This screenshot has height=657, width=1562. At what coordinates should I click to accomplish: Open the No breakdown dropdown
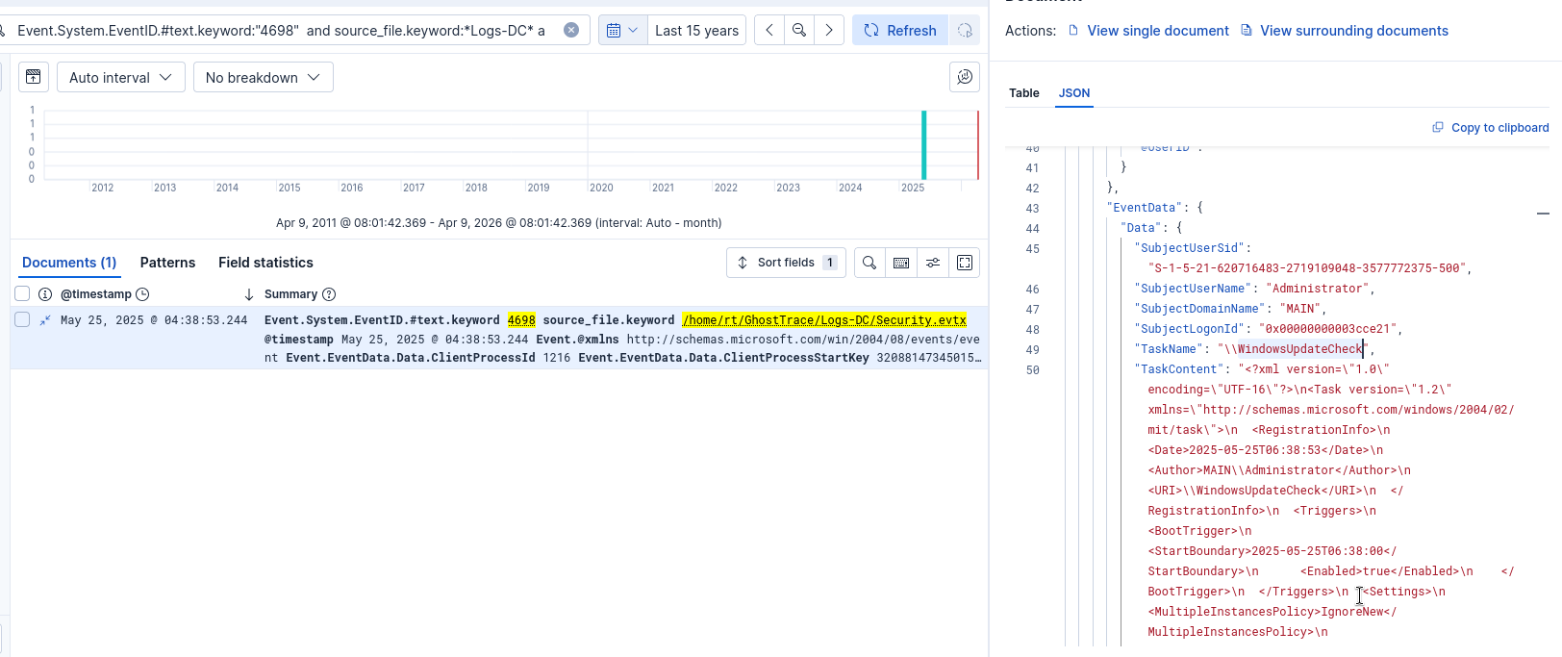263,77
